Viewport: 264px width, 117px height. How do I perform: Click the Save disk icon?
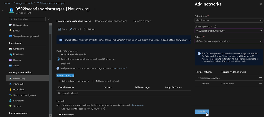[x=59, y=29]
